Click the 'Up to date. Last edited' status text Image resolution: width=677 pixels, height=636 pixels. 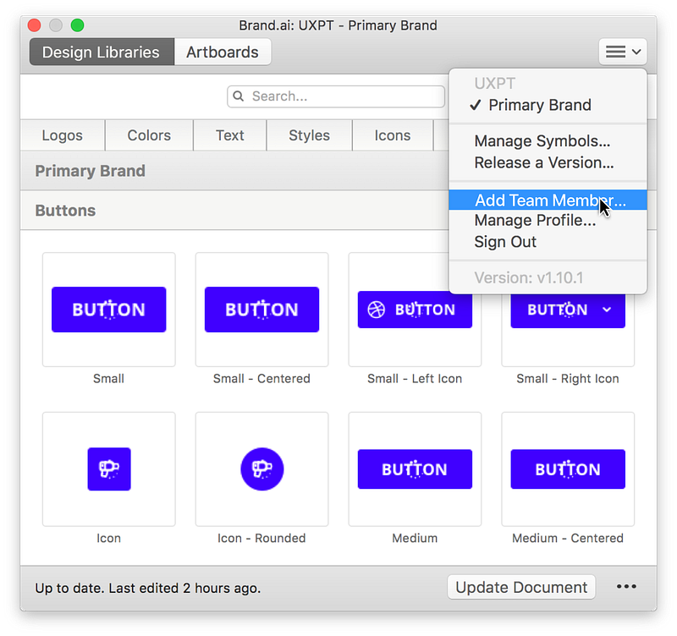click(x=148, y=588)
